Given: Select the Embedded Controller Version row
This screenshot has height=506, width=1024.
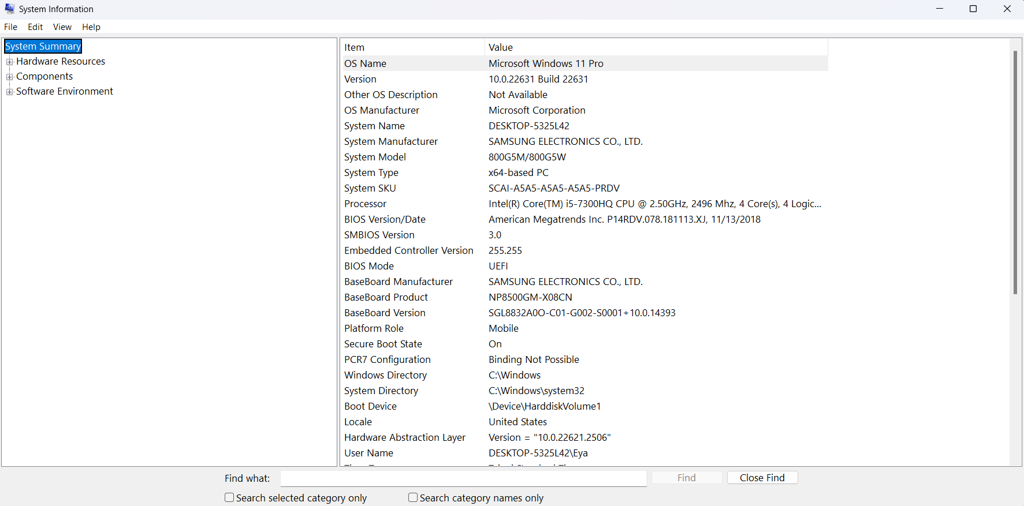Looking at the screenshot, I should pos(584,250).
